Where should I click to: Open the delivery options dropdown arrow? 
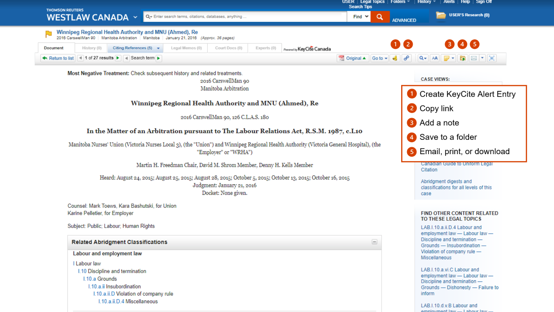click(x=482, y=58)
